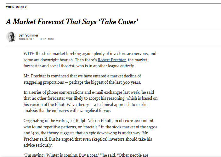Select the STRATEGIES column label
221x157 pixels.
[x=27, y=39]
